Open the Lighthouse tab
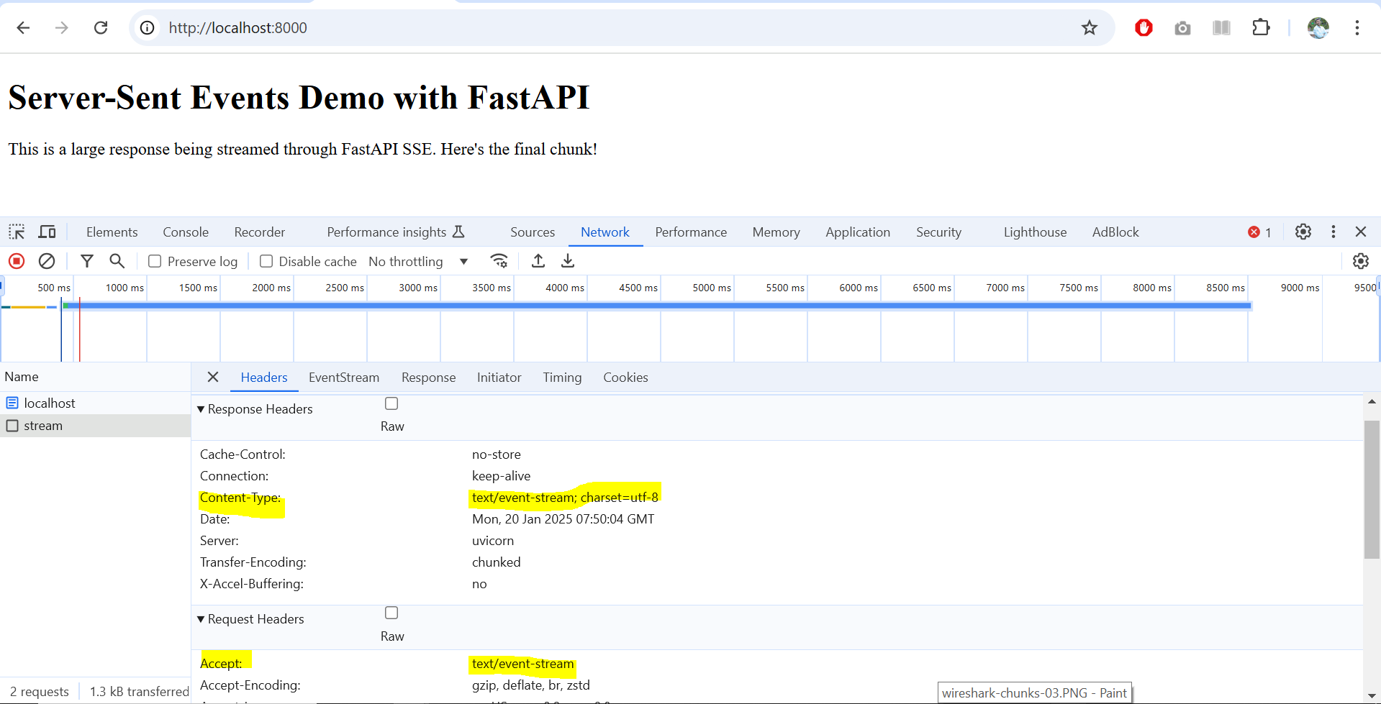The height and width of the screenshot is (704, 1381). (1035, 232)
